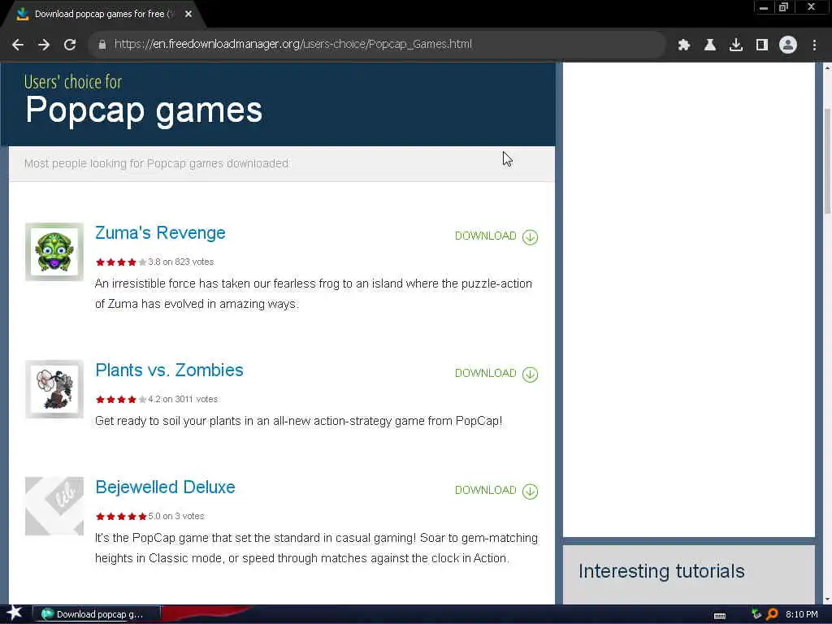The height and width of the screenshot is (624, 832).
Task: Click the browser forward arrow
Action: 44,45
